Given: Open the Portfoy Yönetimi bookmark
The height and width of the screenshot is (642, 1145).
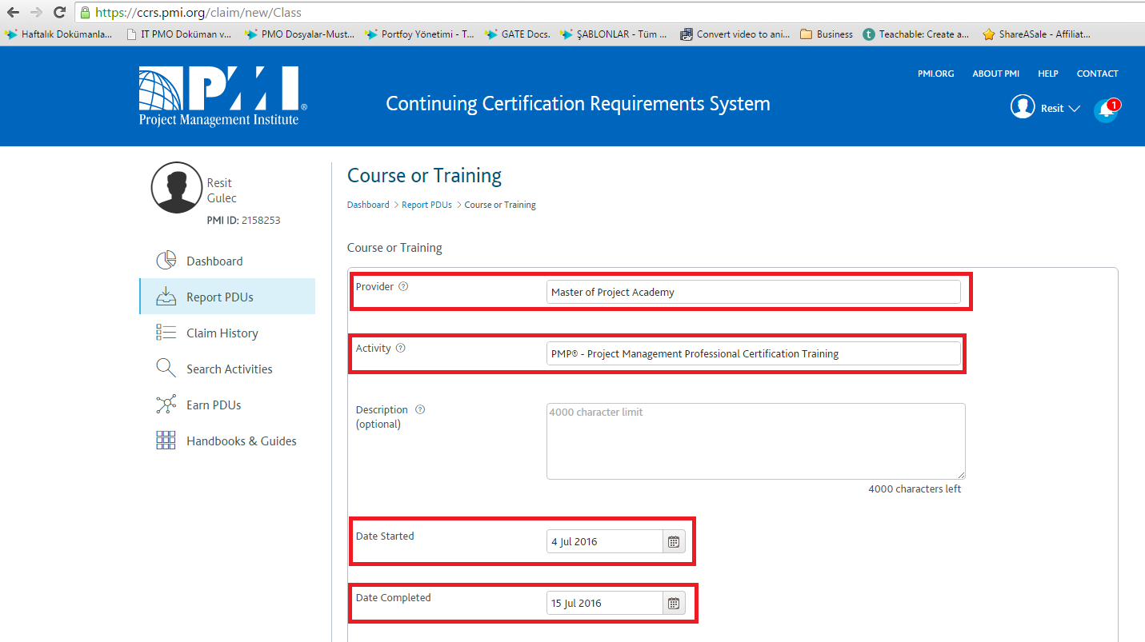Looking at the screenshot, I should (x=419, y=34).
